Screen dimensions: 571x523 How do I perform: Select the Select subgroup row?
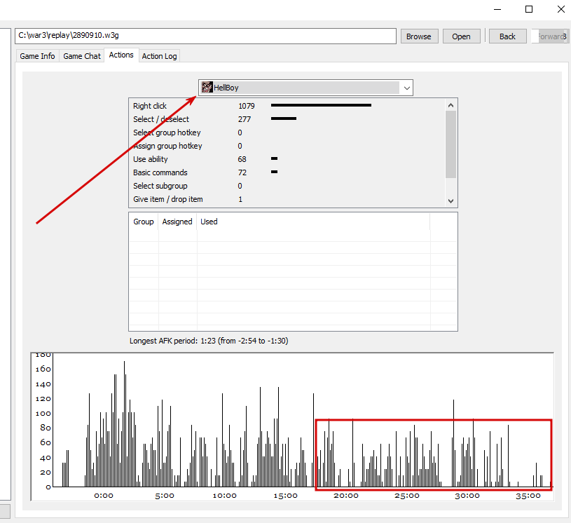click(x=287, y=186)
